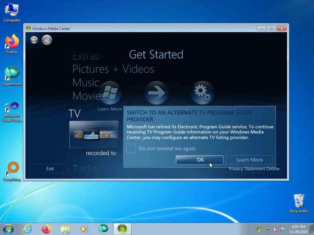Screen dimensions: 314x235
Task: Click the Exit button
Action: pyautogui.click(x=50, y=169)
